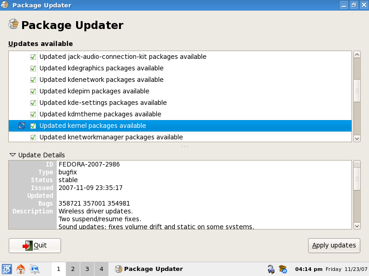369x276 pixels.
Task: Click the FEDORA-2007-2986 ID value
Action: pos(89,164)
